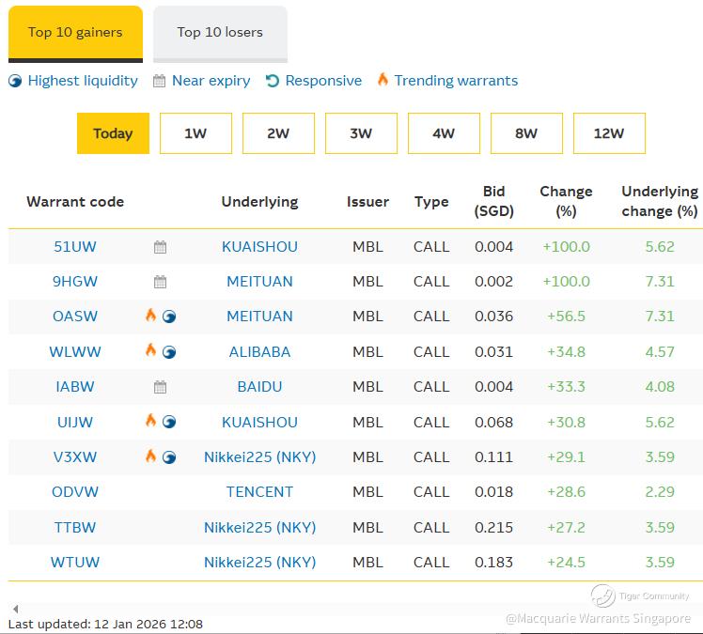Open warrant code 9HGW
Screen dimensions: 703x634
(x=75, y=282)
